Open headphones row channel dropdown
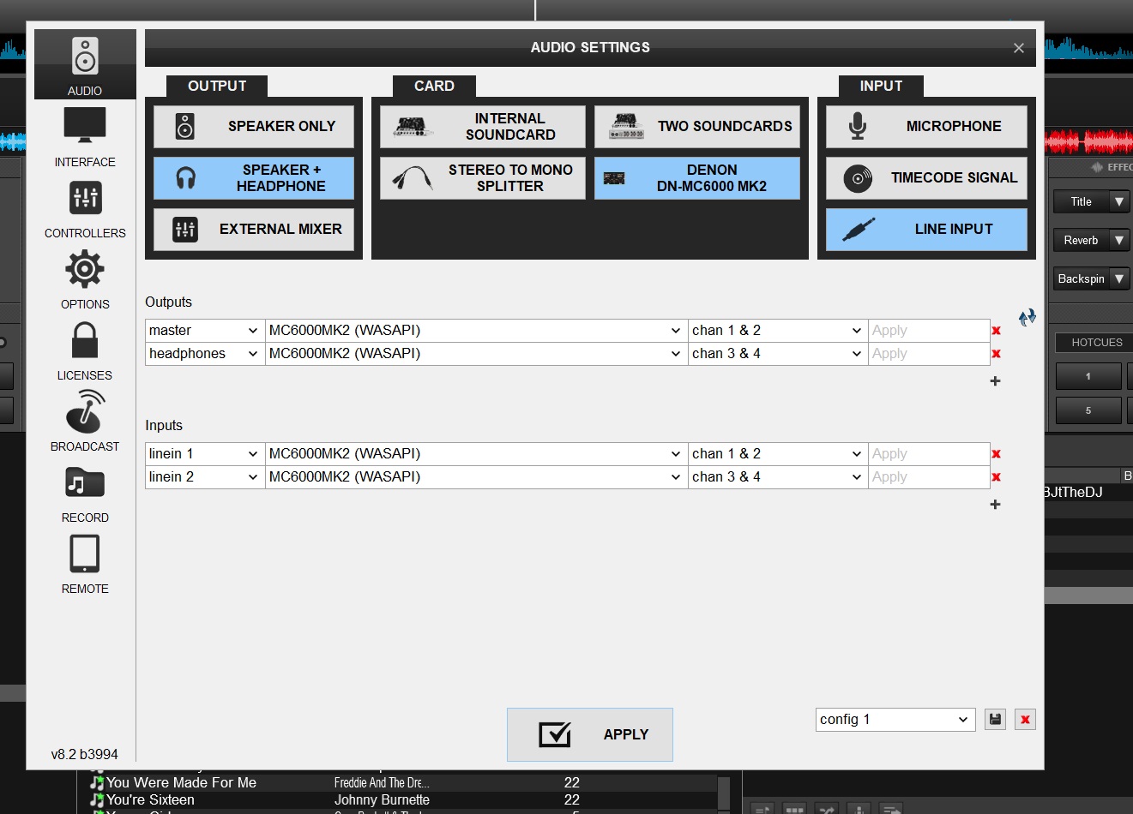This screenshot has height=814, width=1133. pos(777,354)
